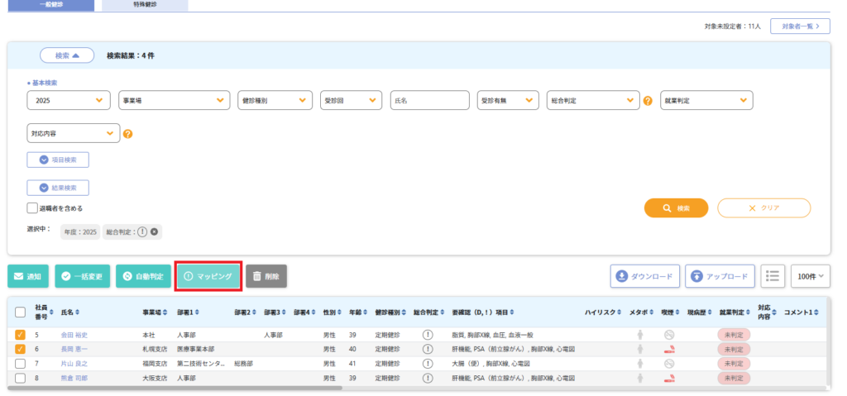
Task: Click the マッピング (mapping) button
Action: point(208,276)
